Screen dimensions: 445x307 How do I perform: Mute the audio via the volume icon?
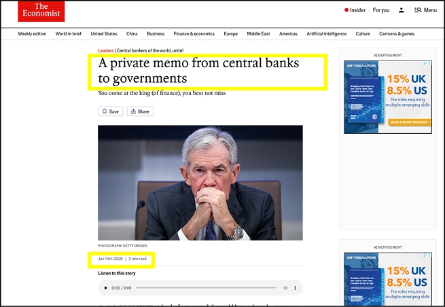coord(285,288)
